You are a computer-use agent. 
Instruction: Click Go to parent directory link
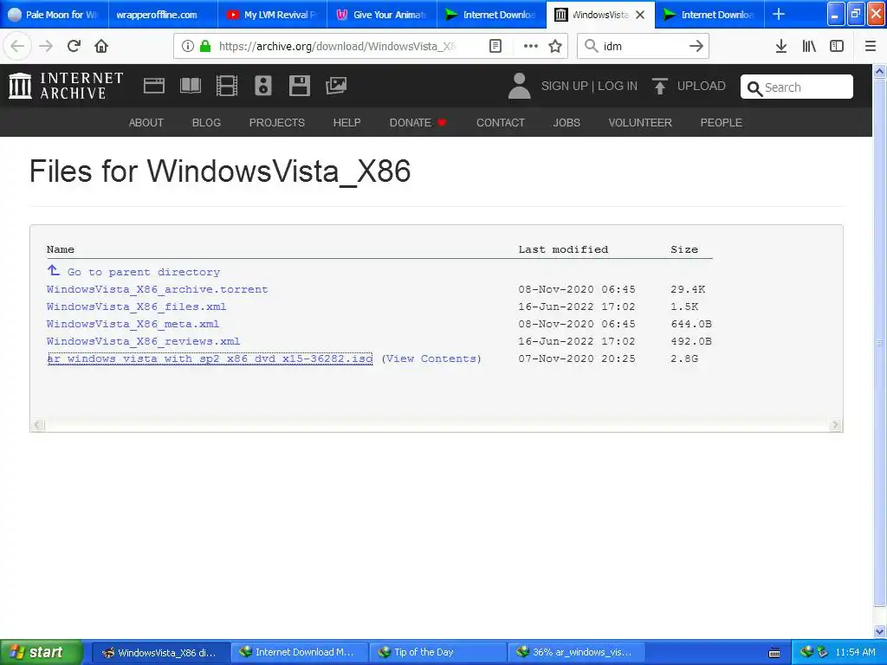(144, 272)
